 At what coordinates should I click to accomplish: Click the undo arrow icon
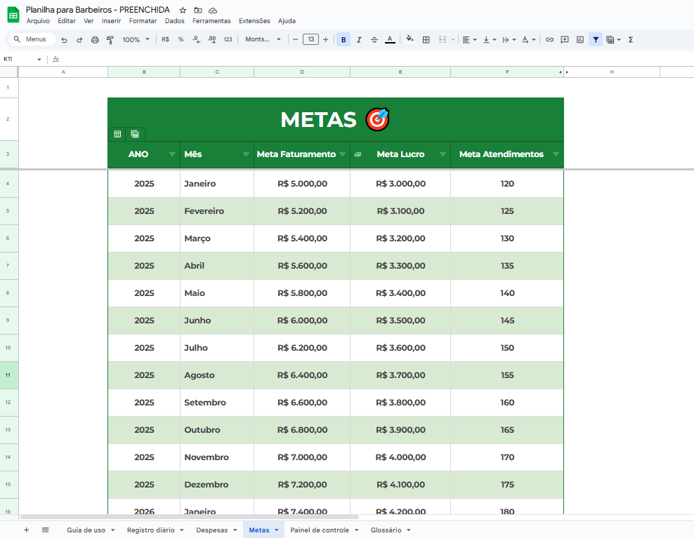tap(64, 40)
